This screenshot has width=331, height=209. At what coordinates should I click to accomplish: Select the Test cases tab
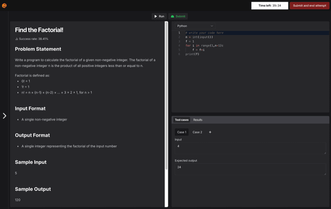pyautogui.click(x=182, y=120)
